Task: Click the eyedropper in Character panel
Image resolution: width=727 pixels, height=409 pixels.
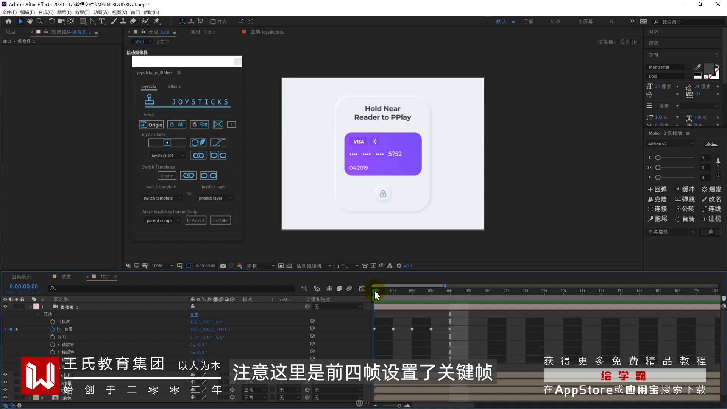Action: [x=697, y=67]
